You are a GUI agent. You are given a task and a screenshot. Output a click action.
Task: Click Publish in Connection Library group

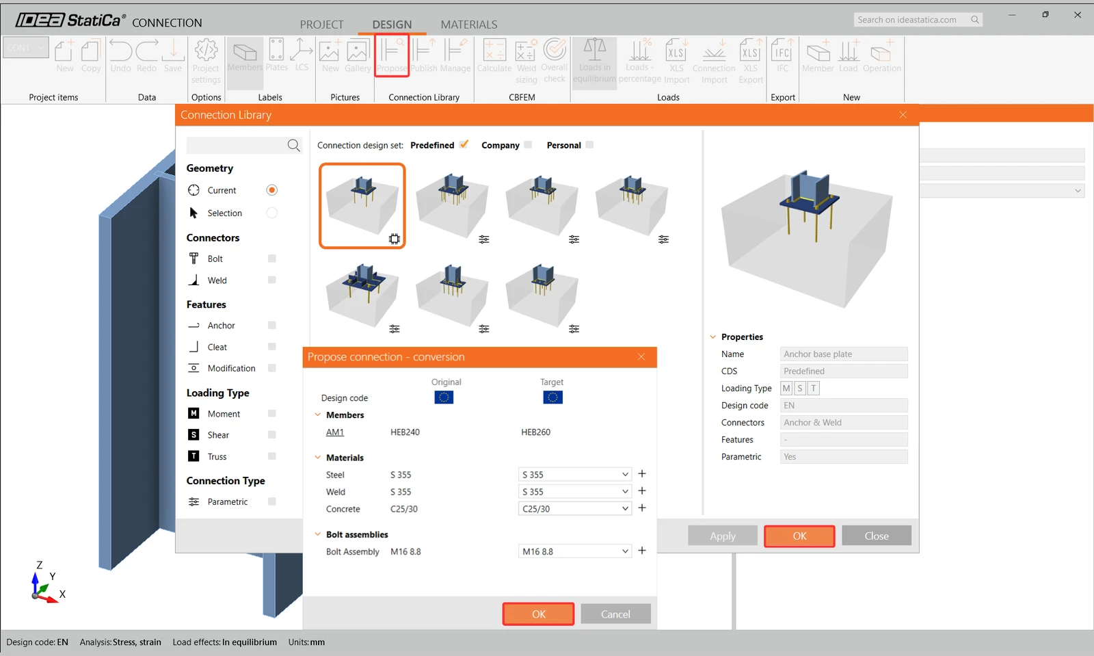pyautogui.click(x=424, y=56)
